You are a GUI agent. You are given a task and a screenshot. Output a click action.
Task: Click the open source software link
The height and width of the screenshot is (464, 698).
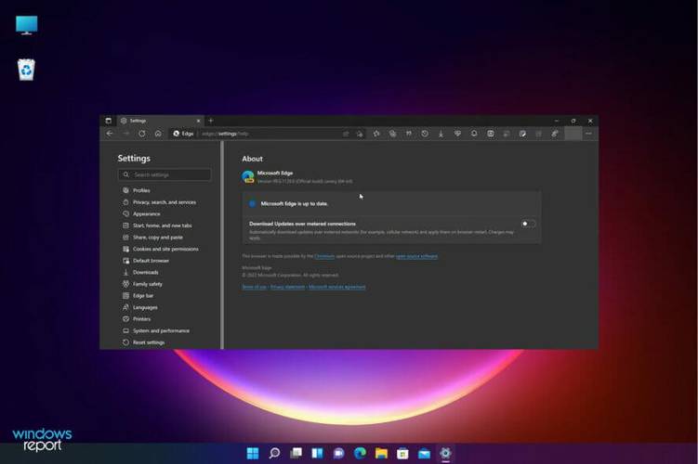[x=416, y=256]
